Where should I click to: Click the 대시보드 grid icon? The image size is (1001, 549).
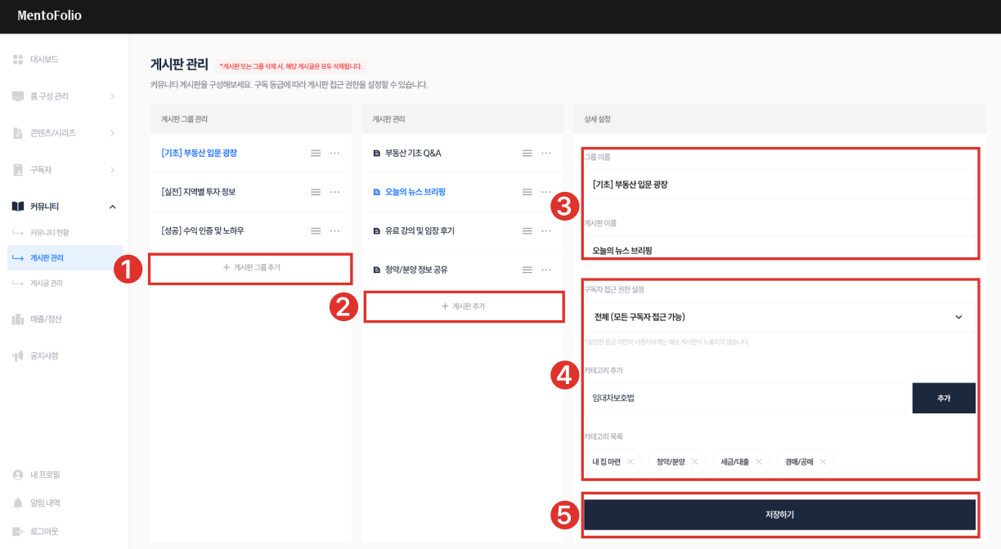pyautogui.click(x=18, y=59)
